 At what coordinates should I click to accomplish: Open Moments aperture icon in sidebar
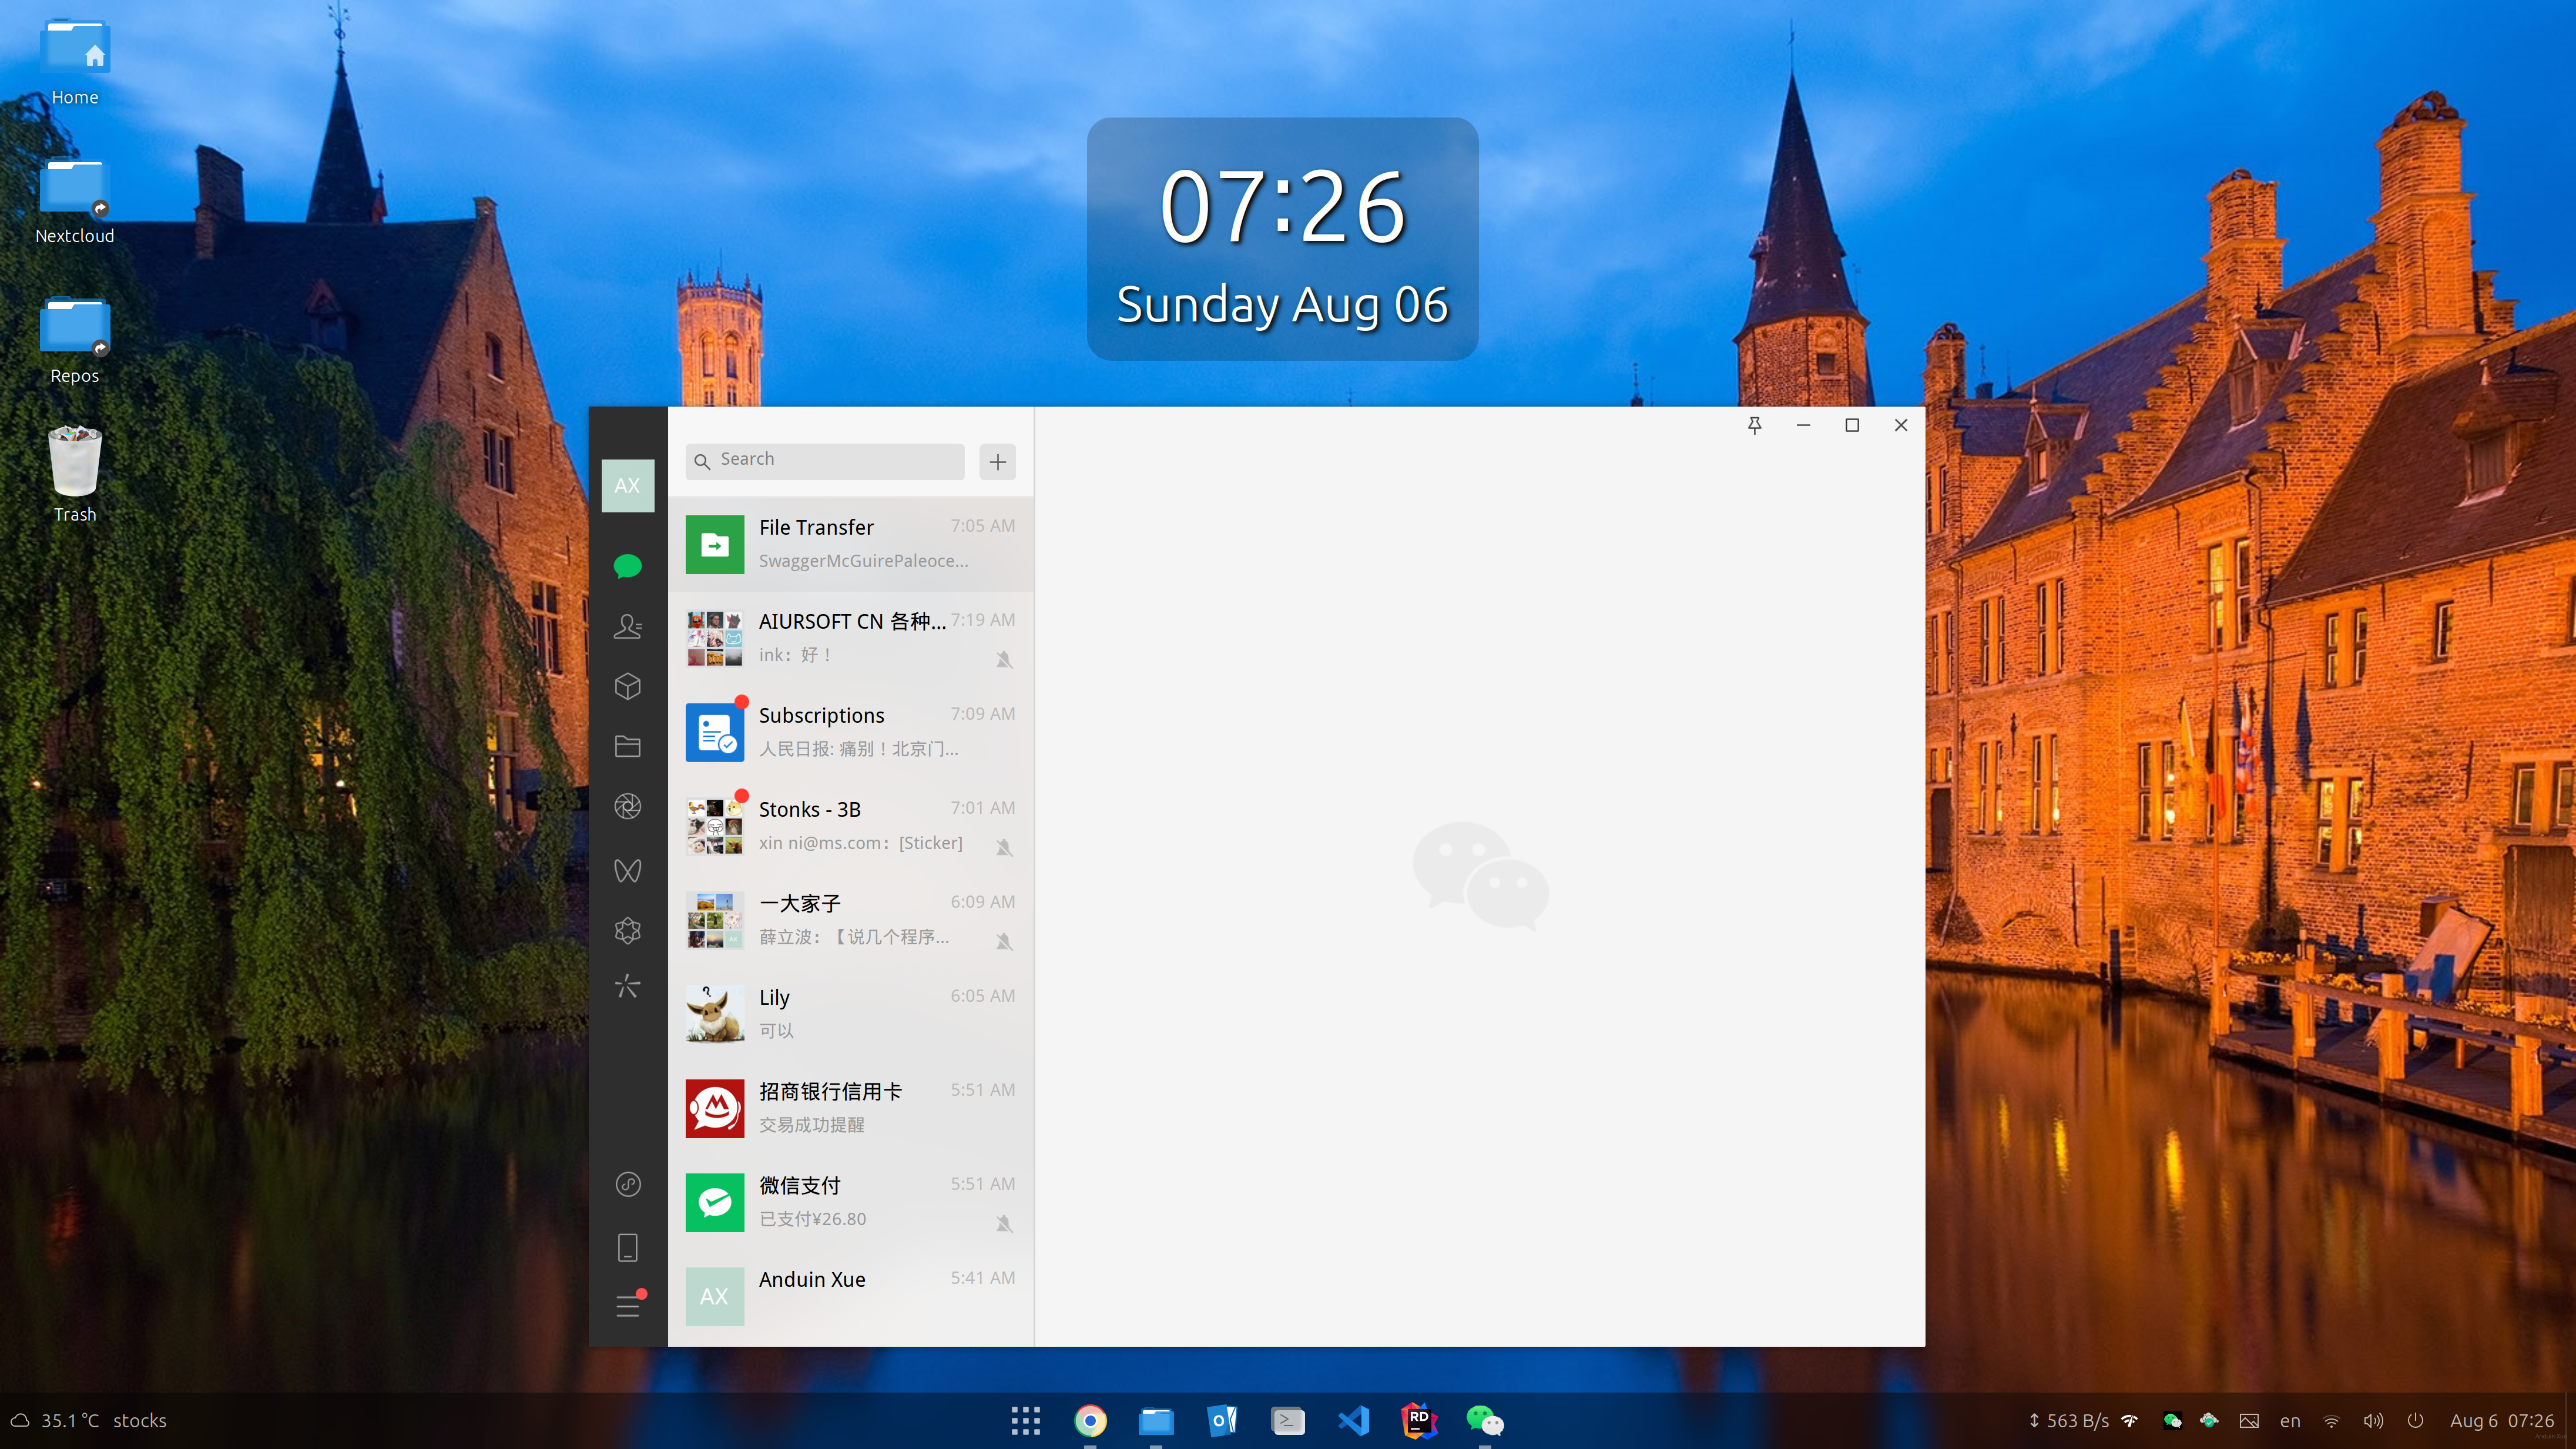tap(627, 807)
